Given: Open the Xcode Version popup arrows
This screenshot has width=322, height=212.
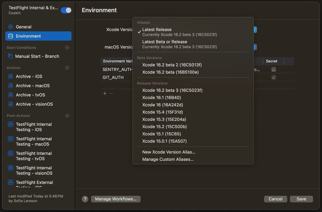Looking at the screenshot, I should pyautogui.click(x=255, y=29).
